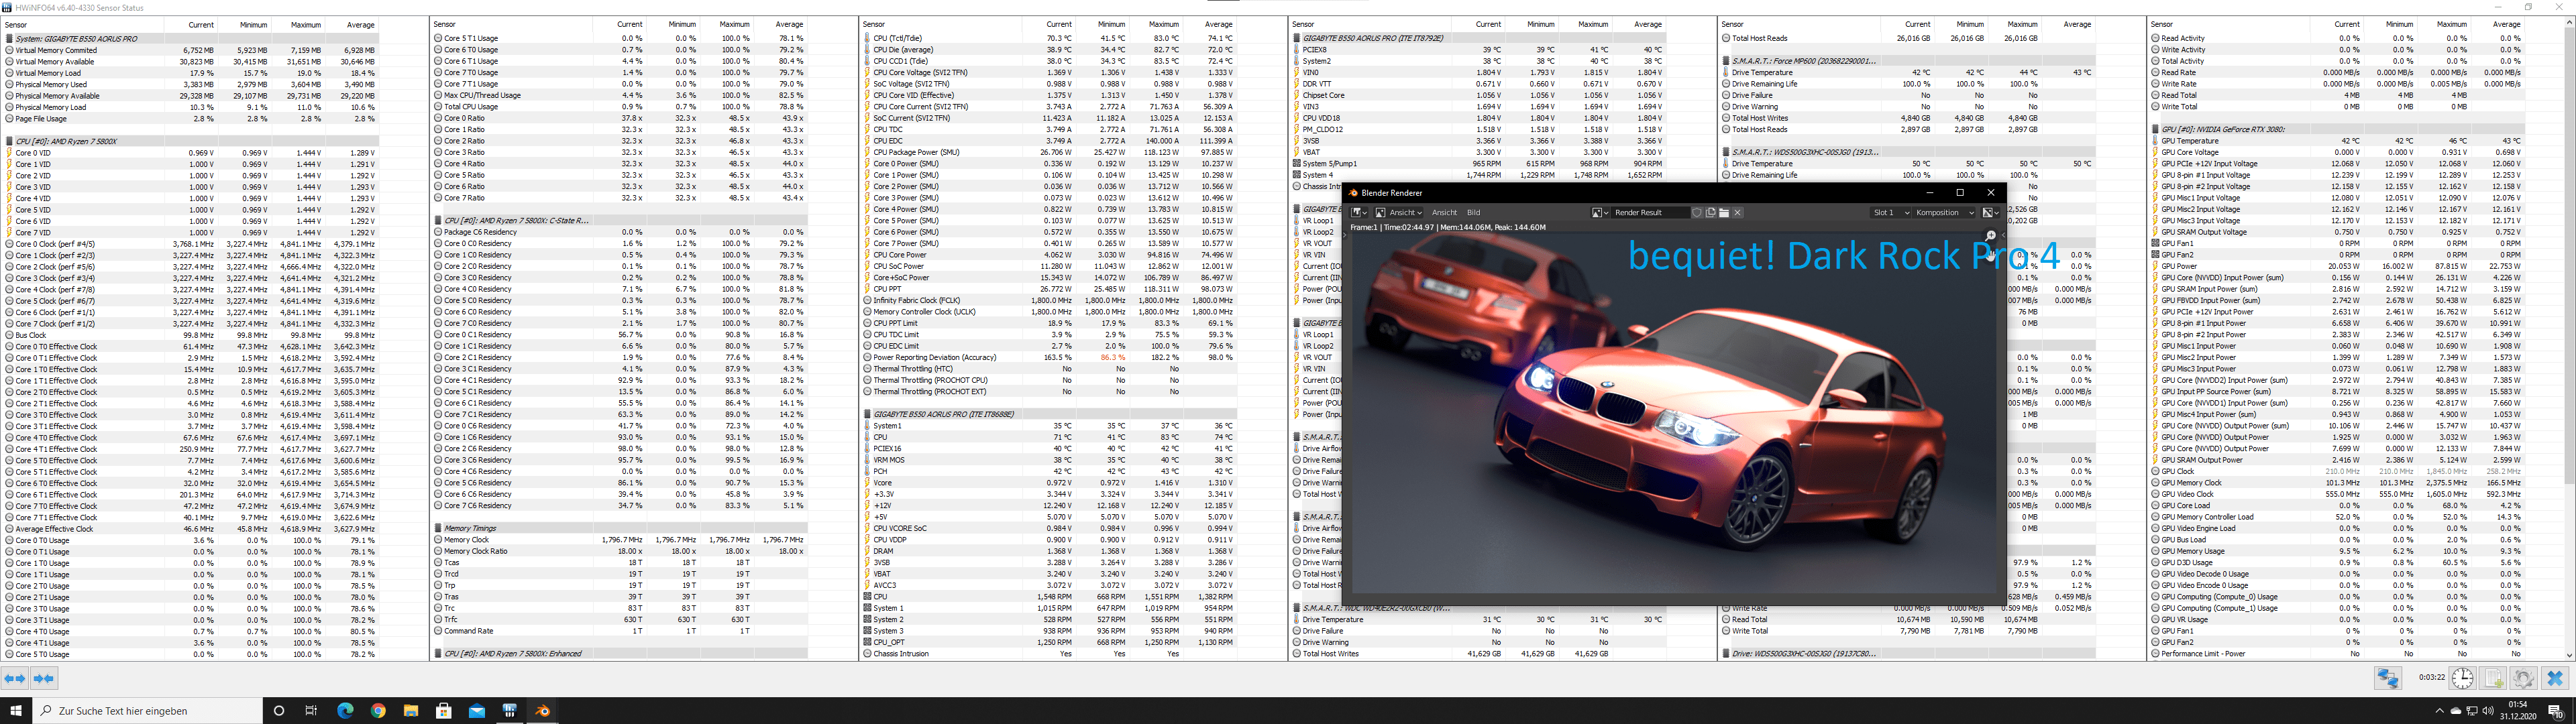Viewport: 2576px width, 724px height.
Task: Select the CPU Package Power (SMU) row
Action: (1050, 152)
